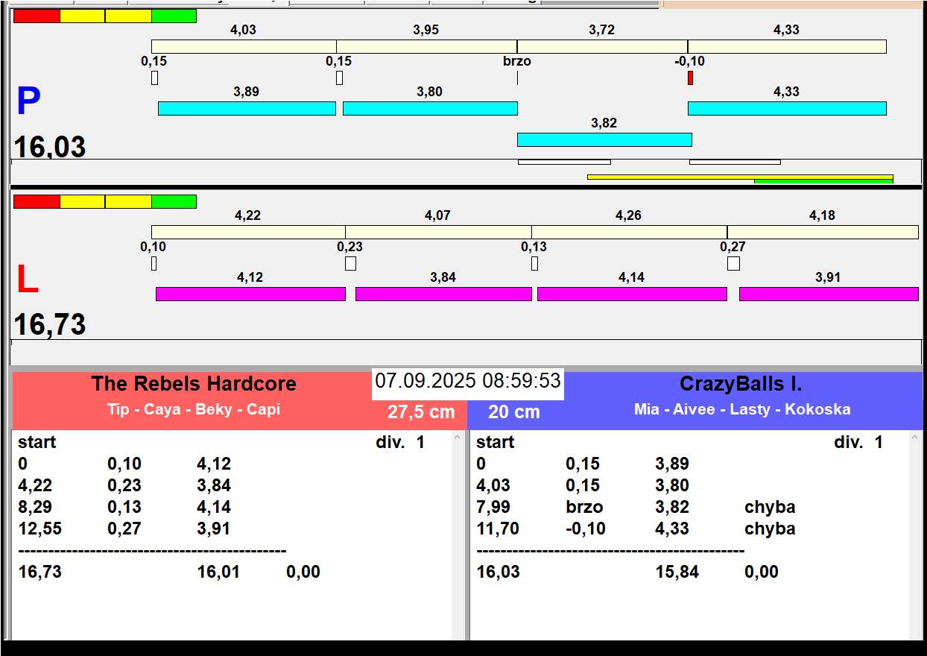Select the 20 cm jump height label
Screen dimensions: 927x656
(513, 412)
